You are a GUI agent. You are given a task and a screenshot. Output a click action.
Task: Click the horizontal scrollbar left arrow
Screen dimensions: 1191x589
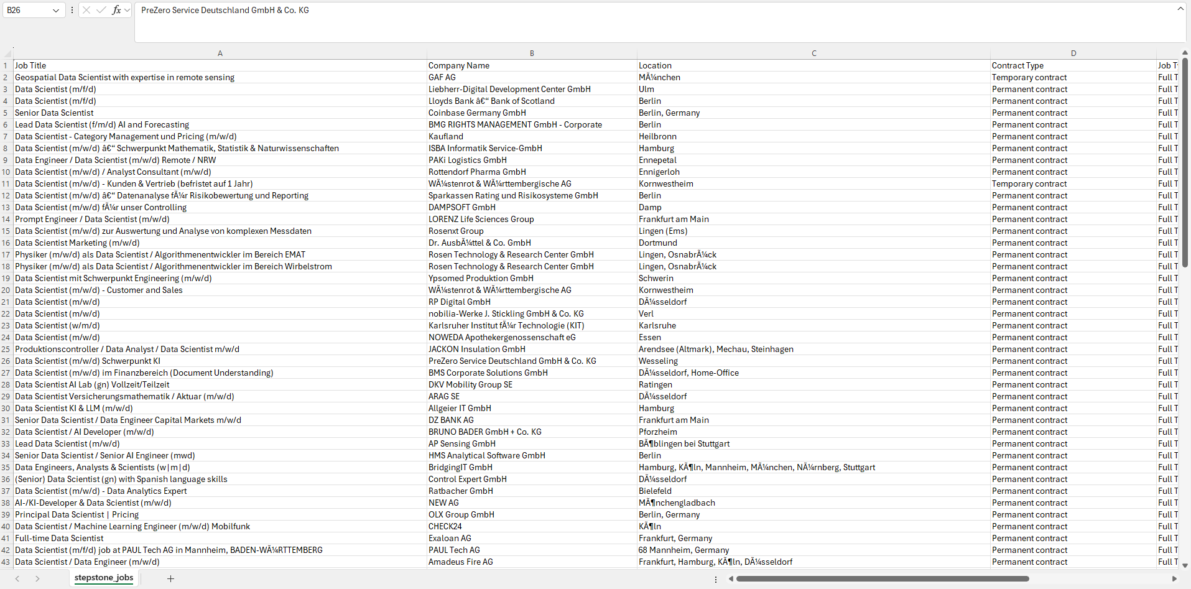coord(731,578)
